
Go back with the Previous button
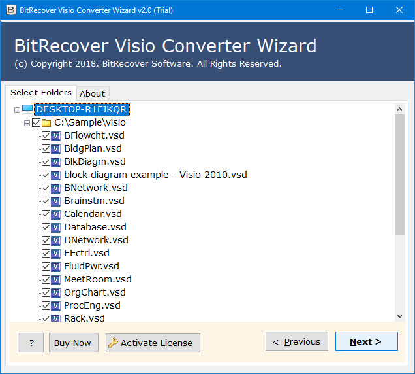pyautogui.click(x=297, y=341)
